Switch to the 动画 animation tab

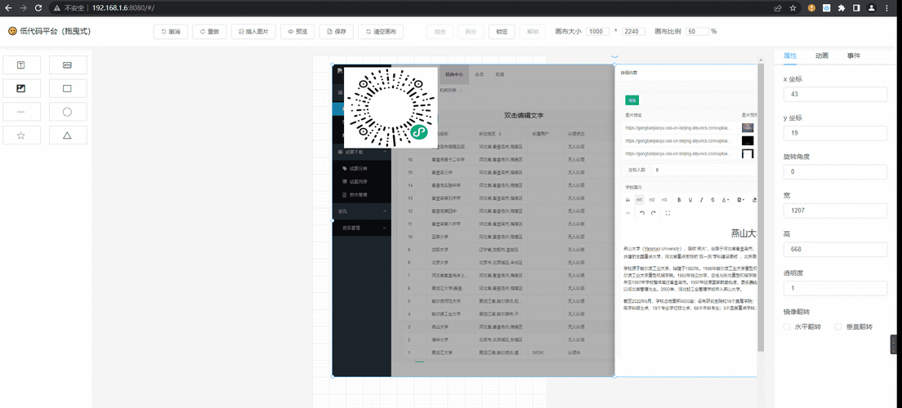[822, 55]
